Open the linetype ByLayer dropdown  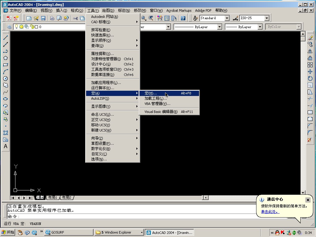(x=220, y=27)
